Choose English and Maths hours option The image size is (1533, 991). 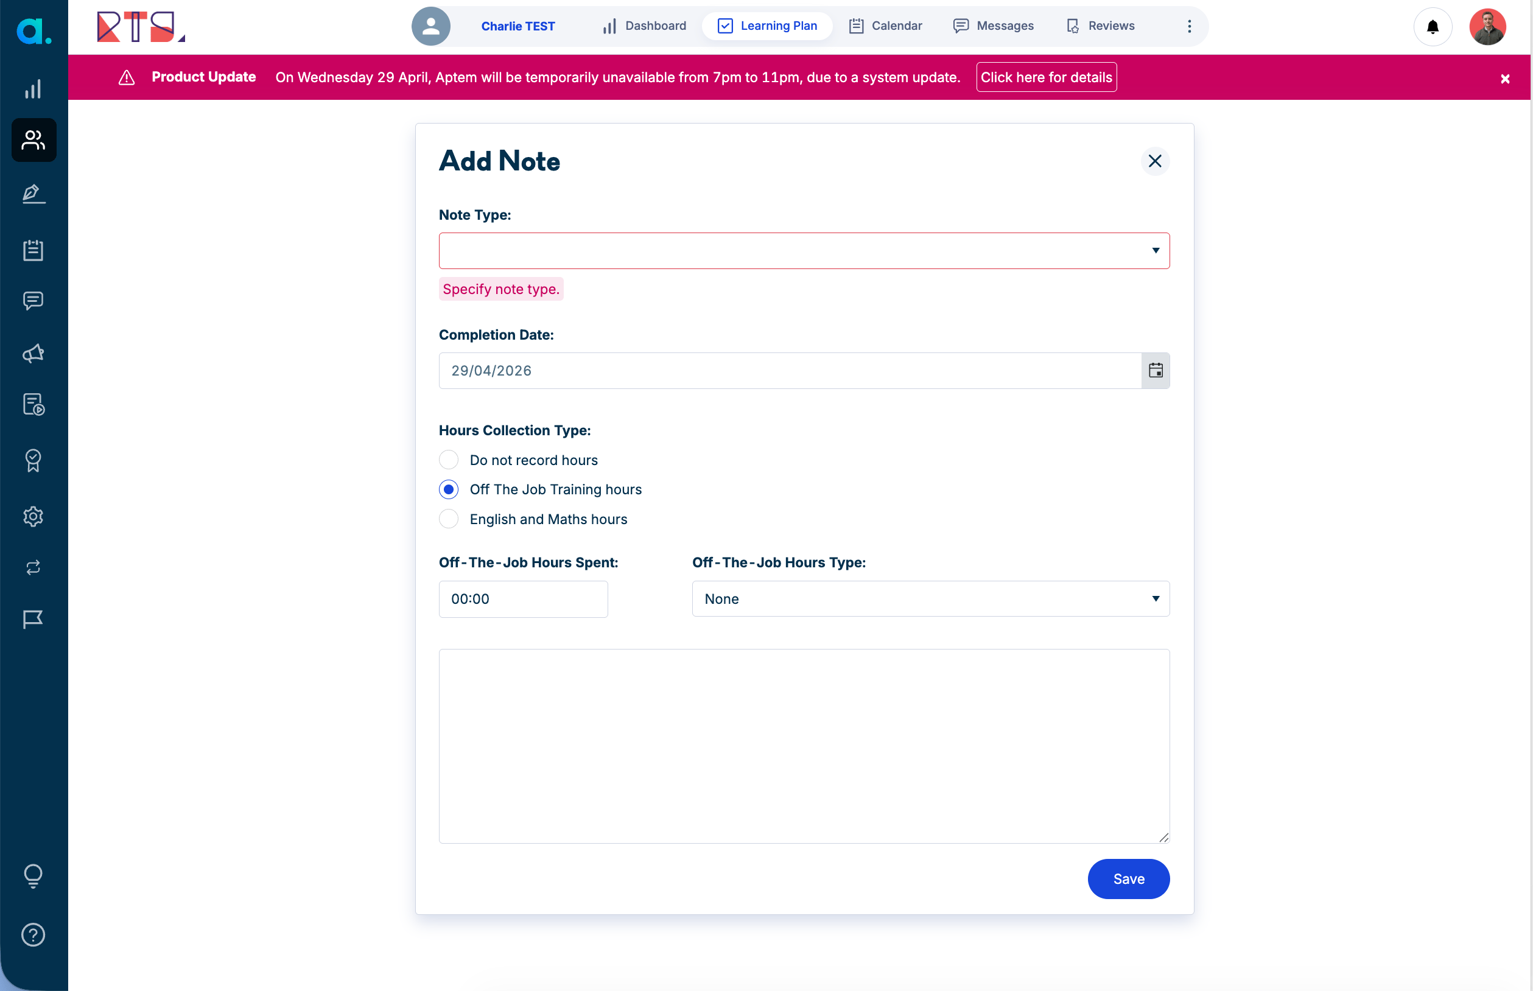[x=449, y=519]
